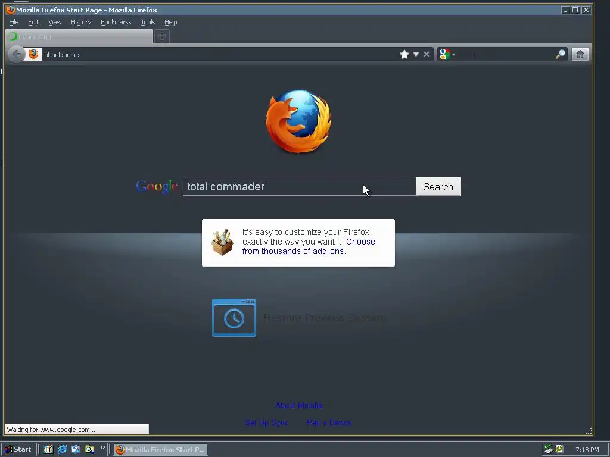Open the Set Up Sync link
The width and height of the screenshot is (610, 457).
(266, 422)
